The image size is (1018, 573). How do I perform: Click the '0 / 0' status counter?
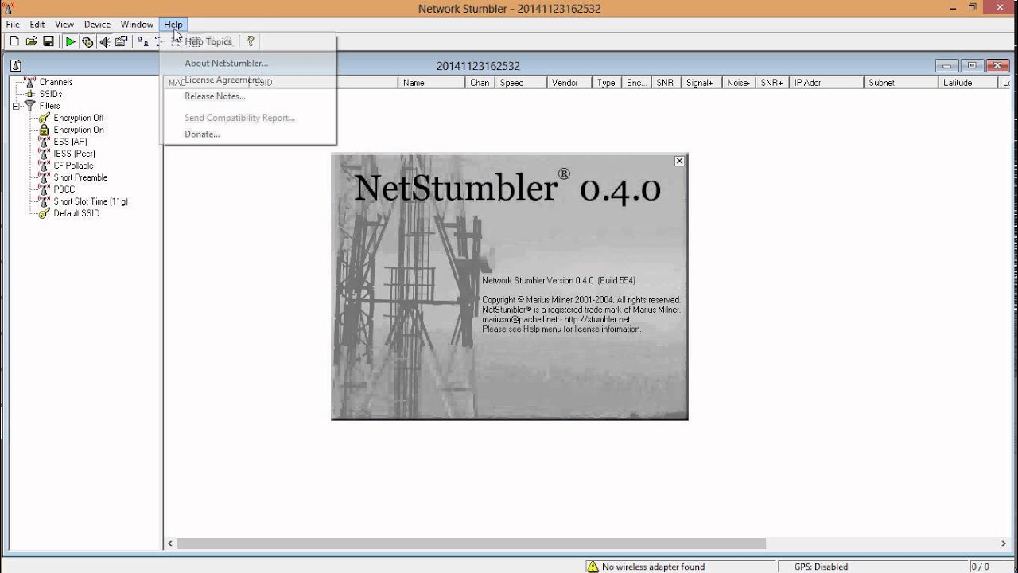pos(980,567)
